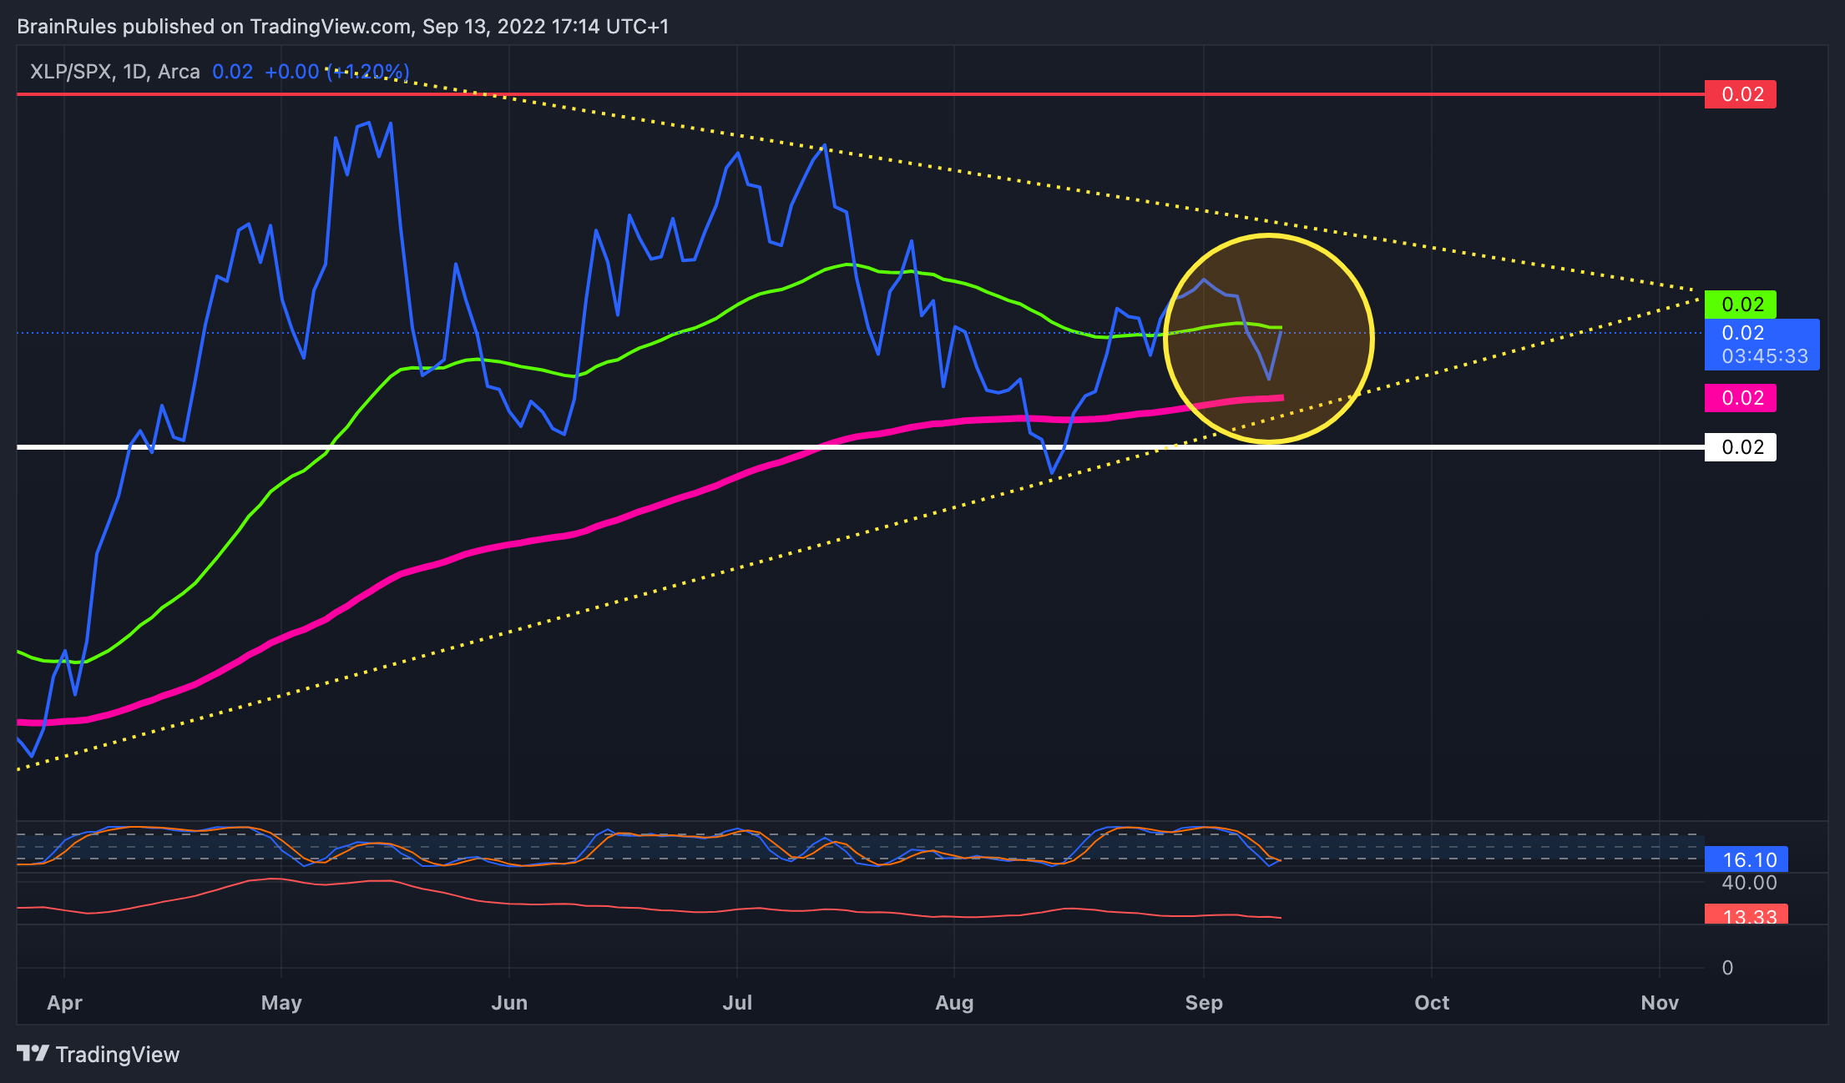Click the Oct date label on axis
The height and width of the screenshot is (1083, 1845).
coord(1432,1003)
